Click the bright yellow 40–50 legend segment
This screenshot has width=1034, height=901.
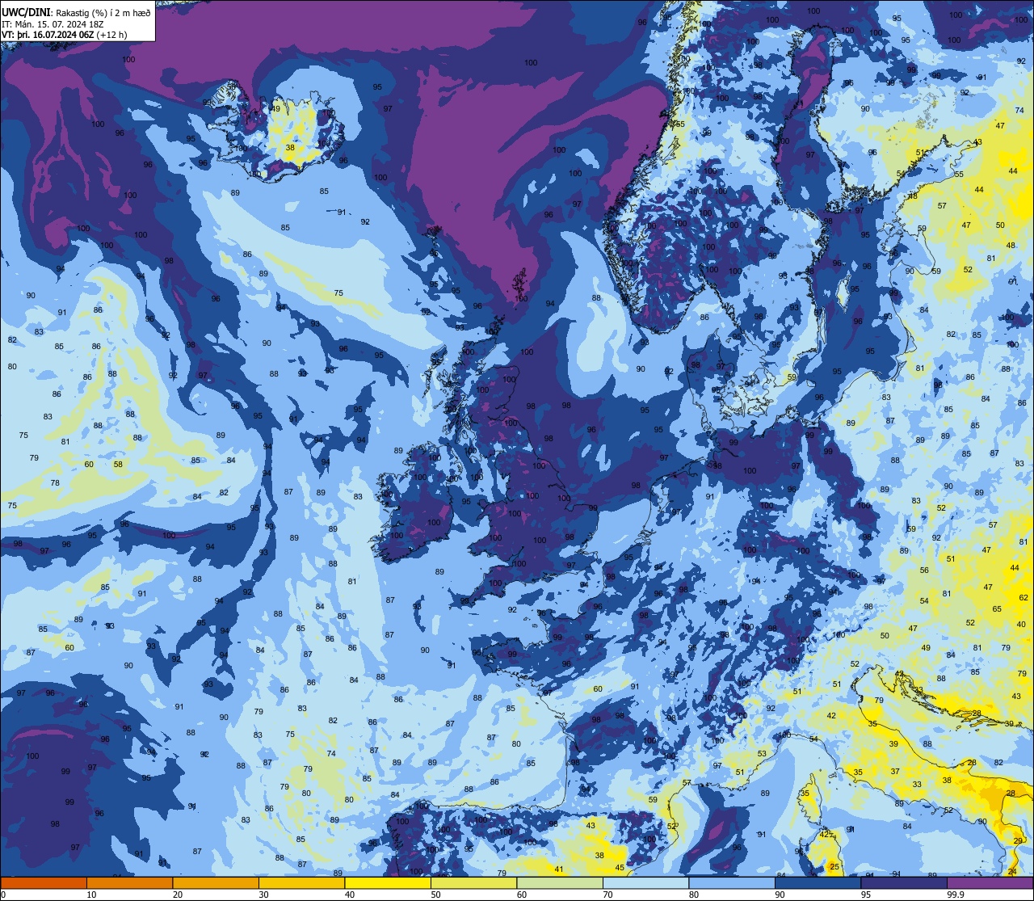click(x=387, y=882)
